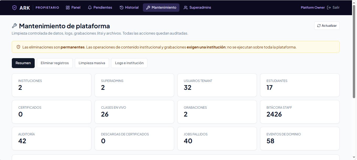The width and height of the screenshot is (357, 160).
Task: Click the Mantenimiento de plataforma heading
Action: click(x=64, y=26)
